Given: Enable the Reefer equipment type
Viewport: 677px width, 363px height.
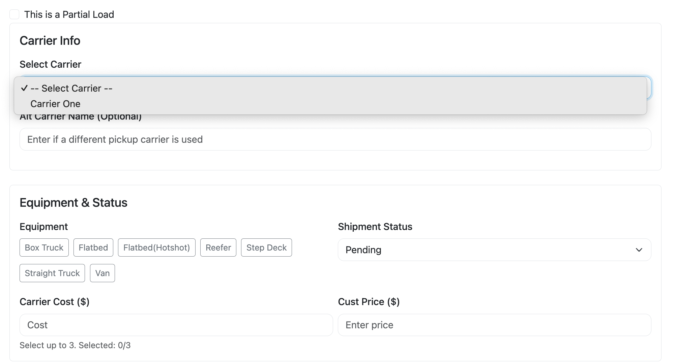Looking at the screenshot, I should click(x=218, y=247).
